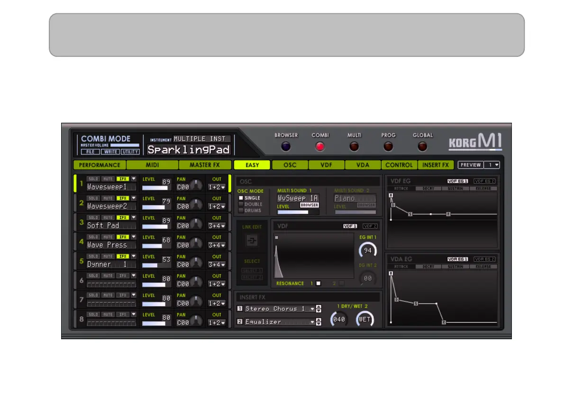
Task: Click the WvSweep 1A multisound name field
Action: [298, 198]
